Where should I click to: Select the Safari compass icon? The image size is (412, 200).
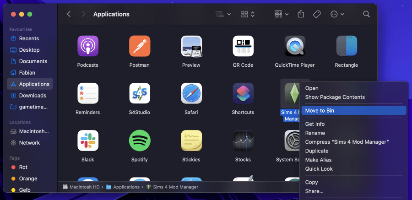point(191,93)
